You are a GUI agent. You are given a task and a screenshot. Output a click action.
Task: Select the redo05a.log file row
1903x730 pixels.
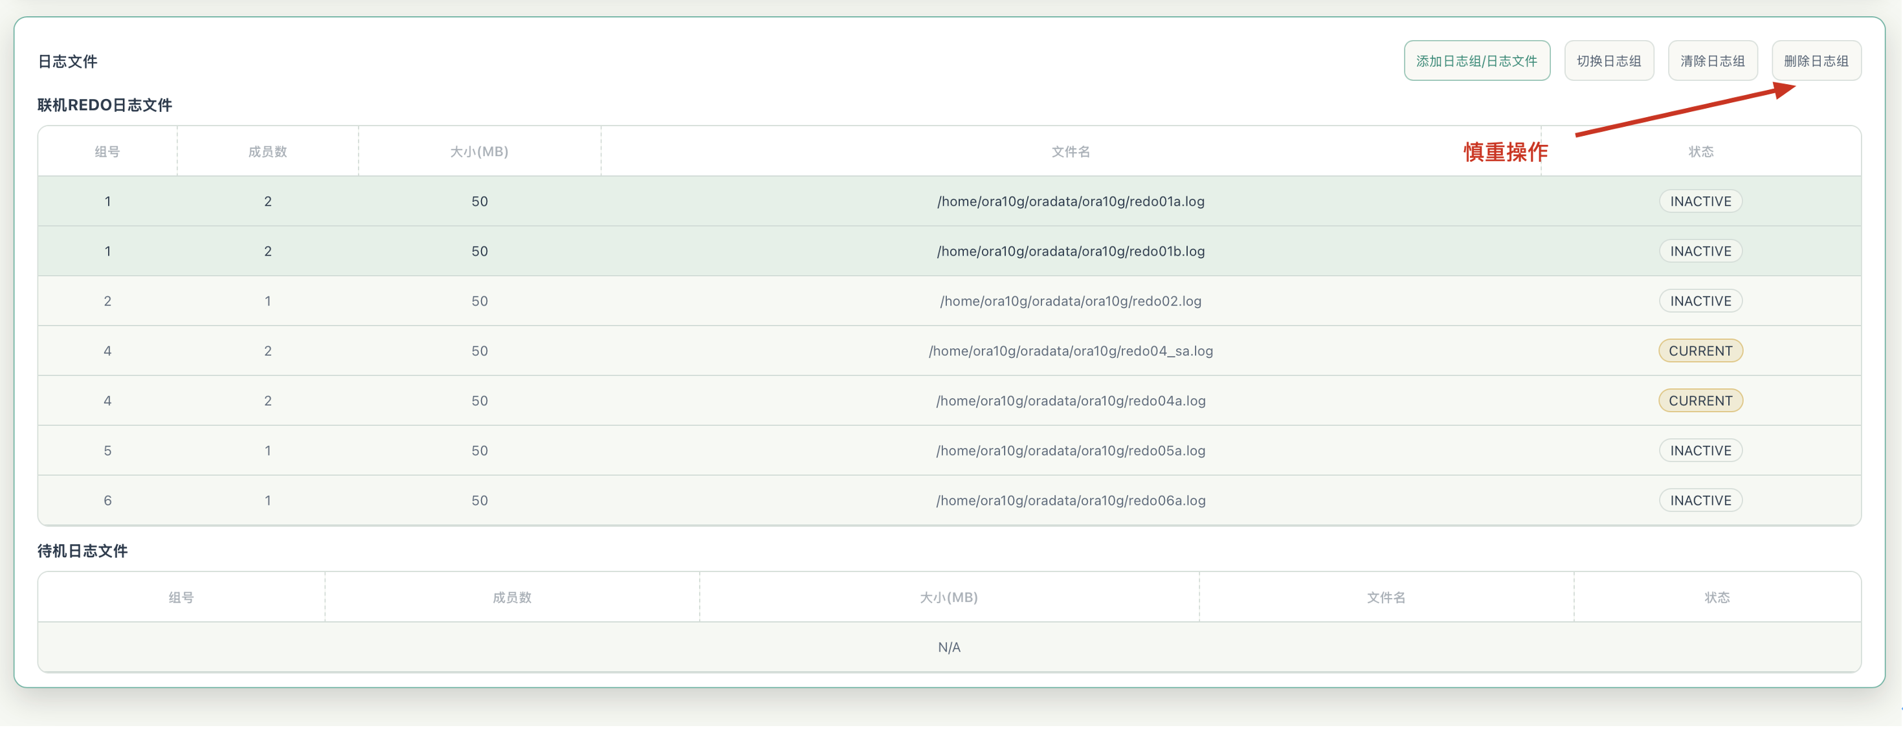950,450
